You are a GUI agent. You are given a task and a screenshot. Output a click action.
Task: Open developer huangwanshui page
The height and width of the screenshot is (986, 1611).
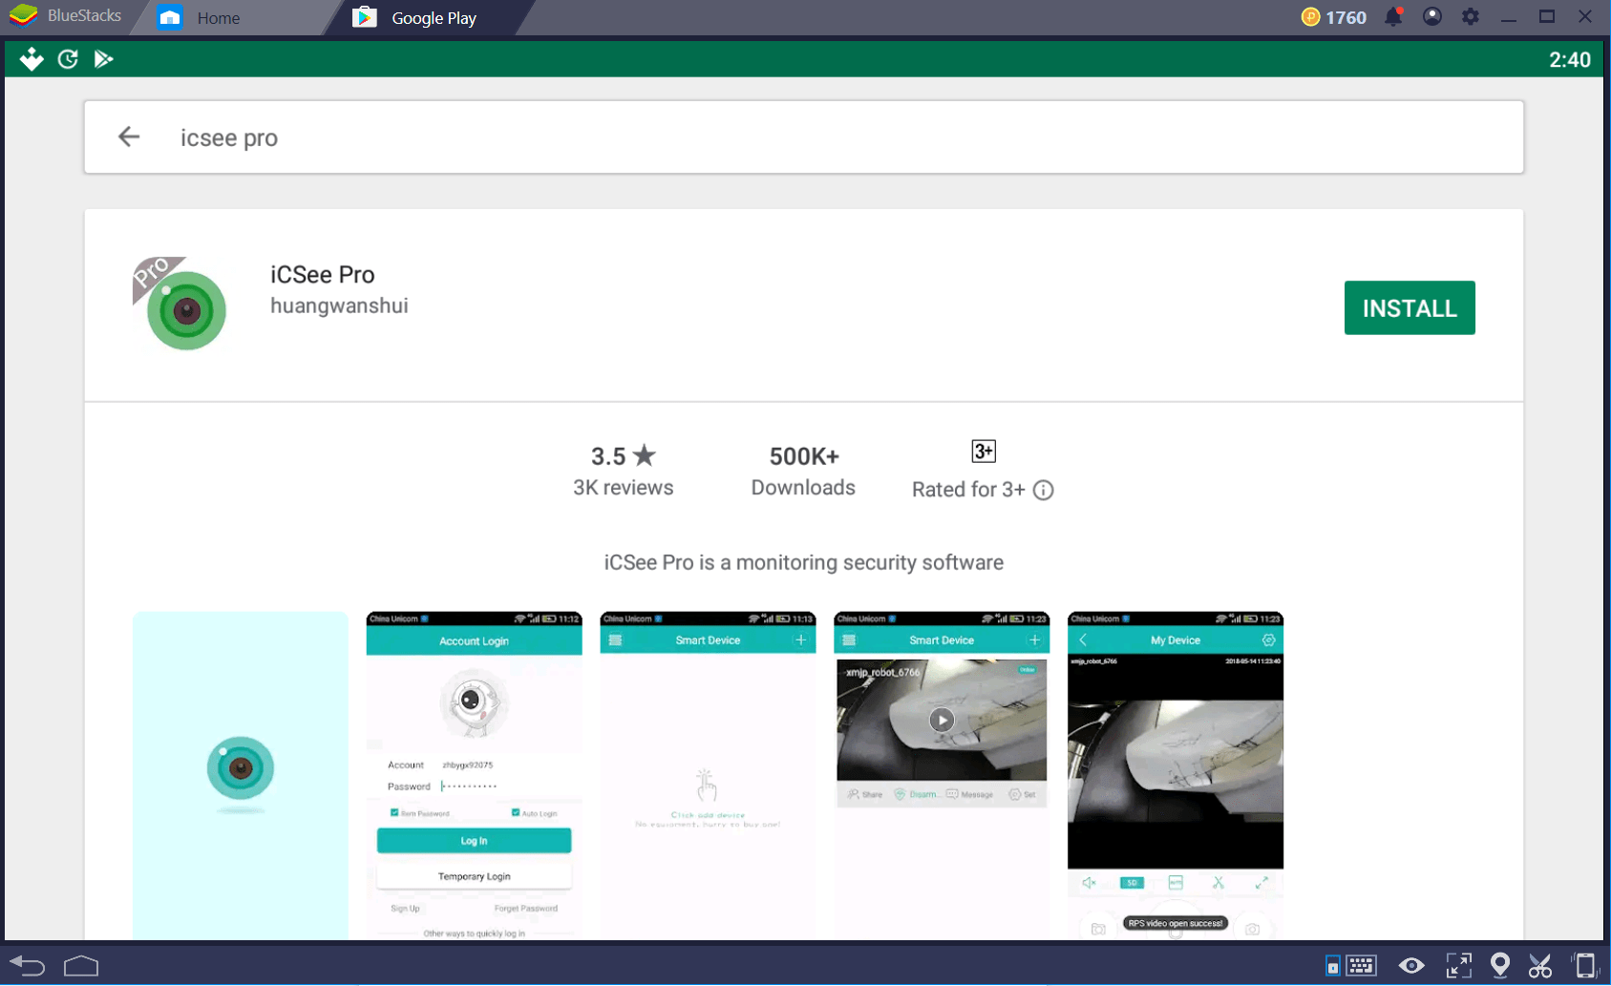click(339, 305)
